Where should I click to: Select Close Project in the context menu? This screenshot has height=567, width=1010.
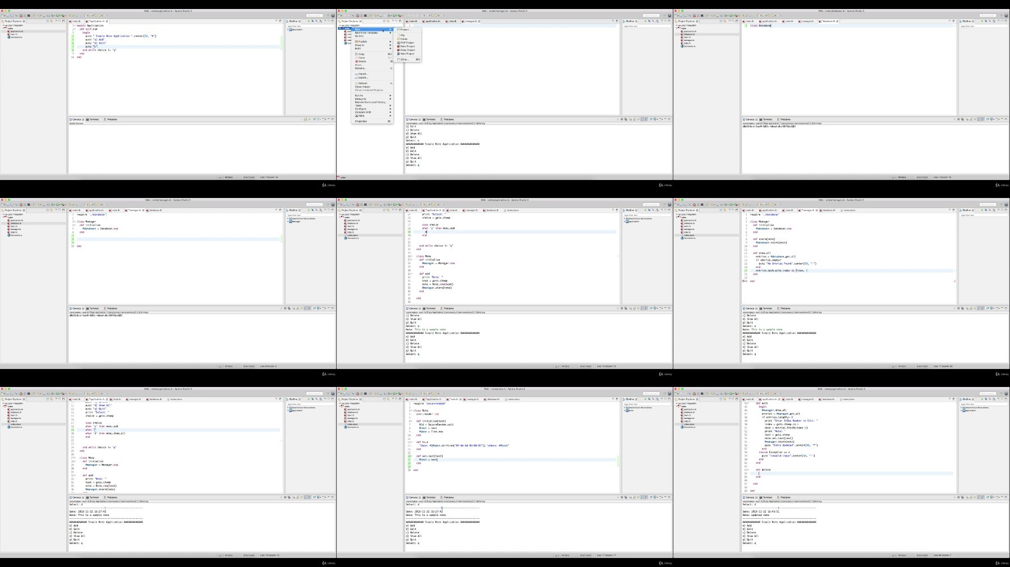click(362, 87)
